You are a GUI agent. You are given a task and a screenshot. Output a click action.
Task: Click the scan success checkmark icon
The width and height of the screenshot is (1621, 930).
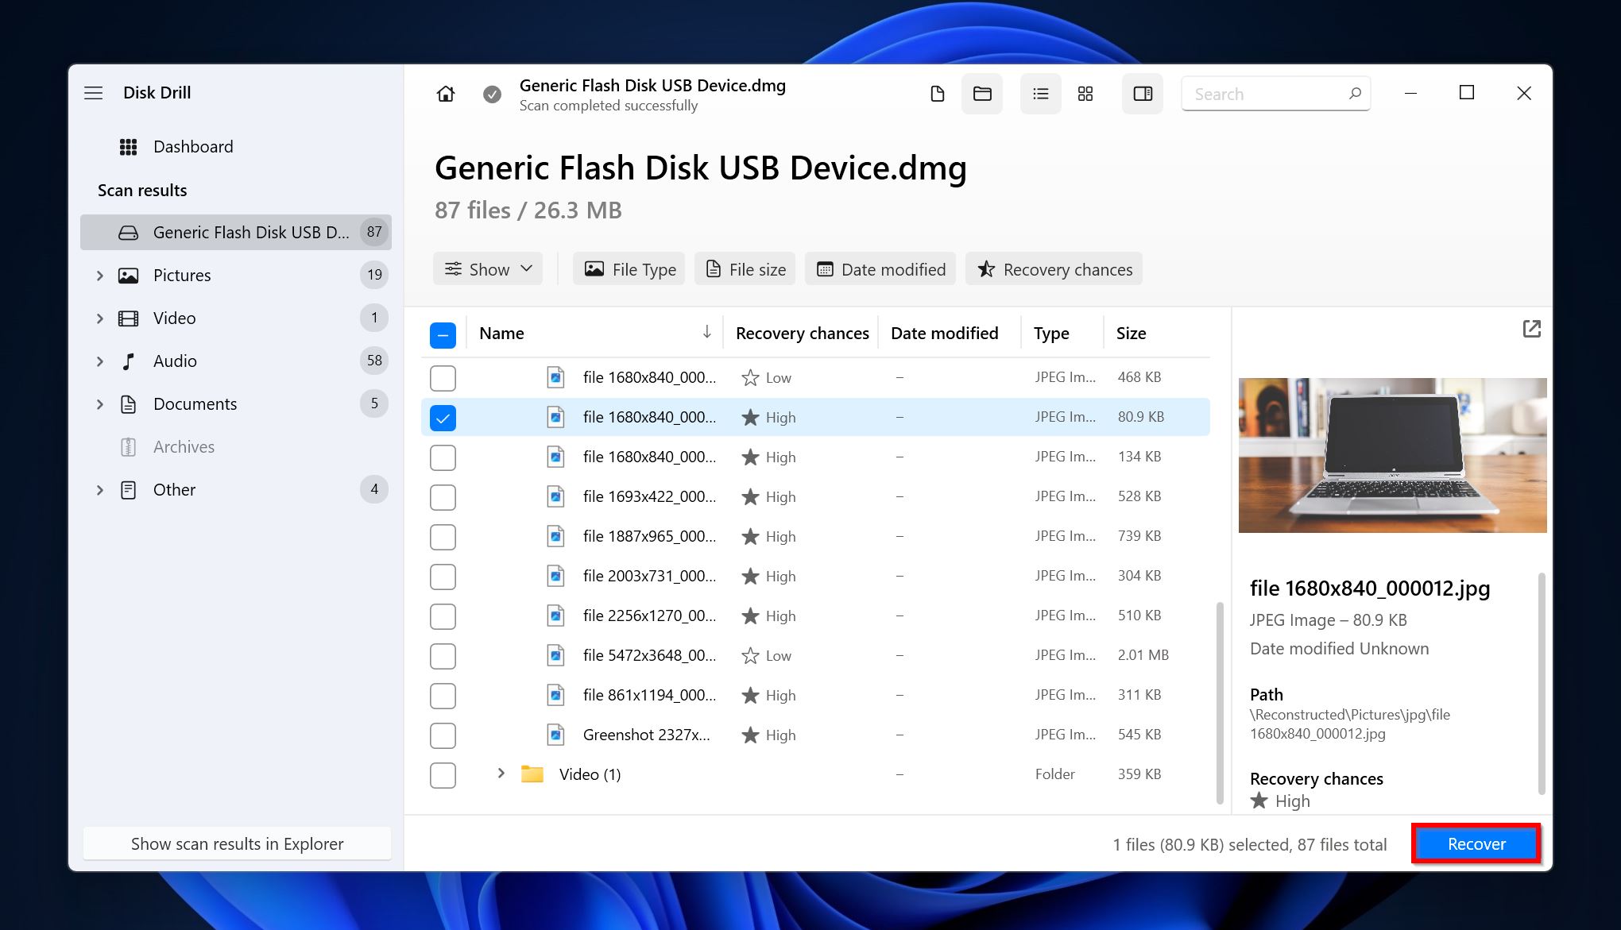point(492,94)
